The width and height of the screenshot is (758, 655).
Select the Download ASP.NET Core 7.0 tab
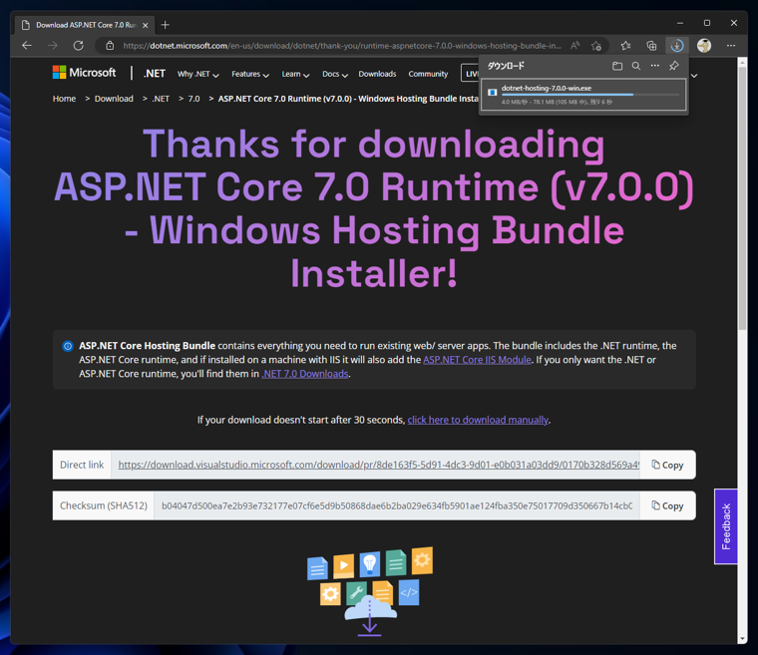click(x=85, y=25)
